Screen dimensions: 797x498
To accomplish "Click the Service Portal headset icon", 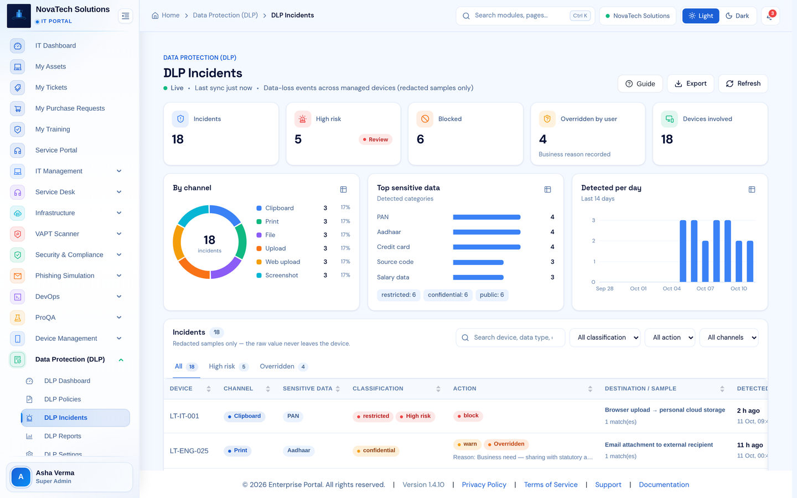I will [x=18, y=151].
